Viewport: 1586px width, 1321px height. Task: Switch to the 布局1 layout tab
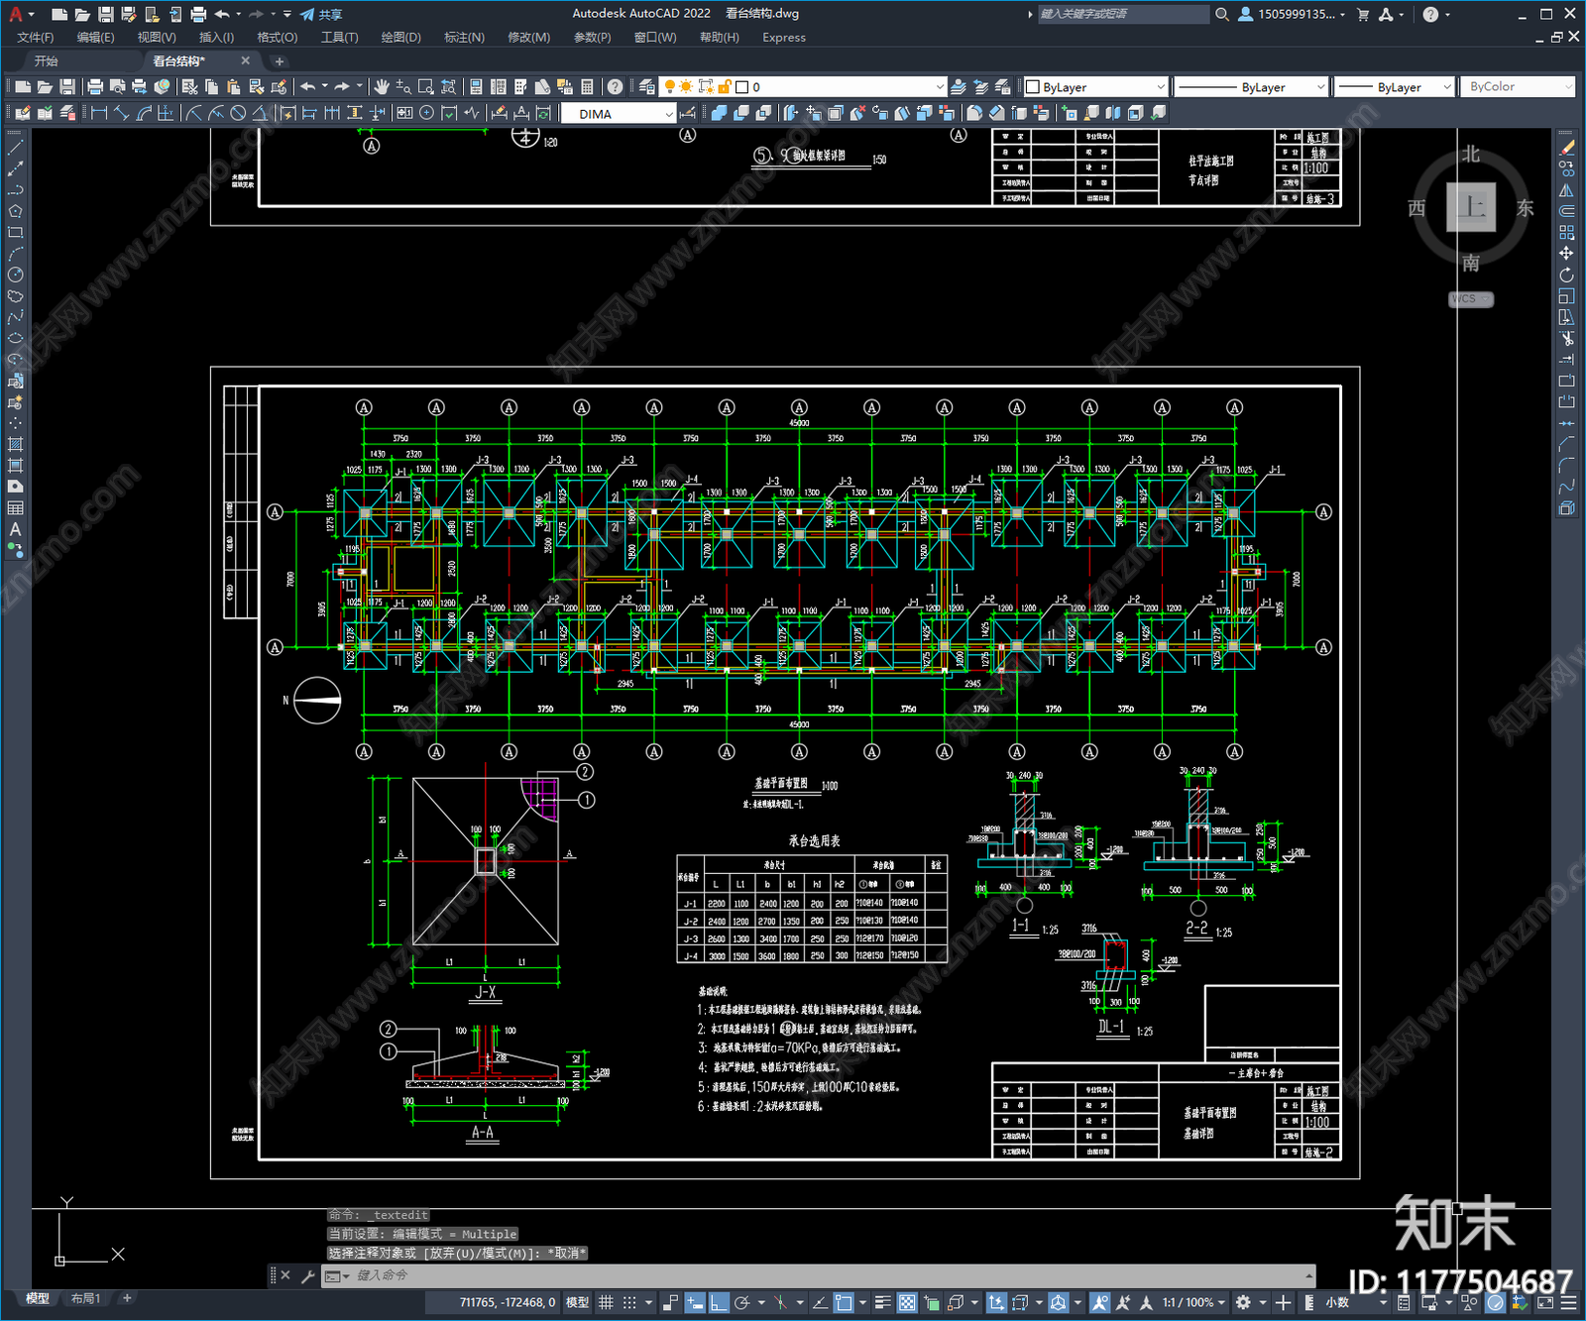[86, 1298]
